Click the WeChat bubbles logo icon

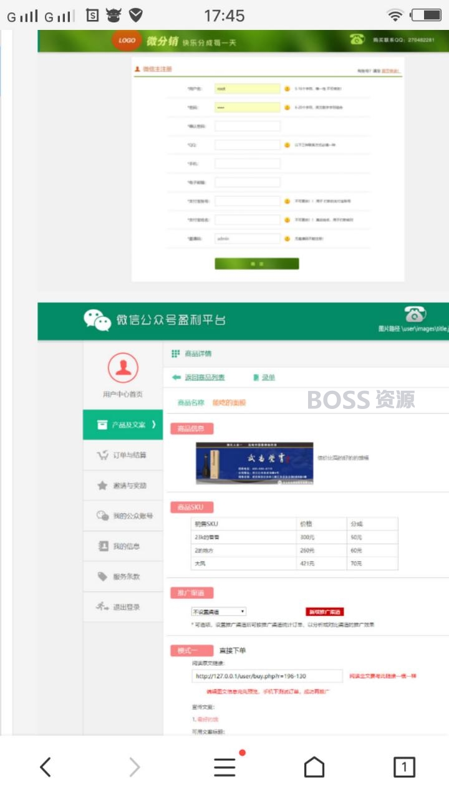(97, 320)
